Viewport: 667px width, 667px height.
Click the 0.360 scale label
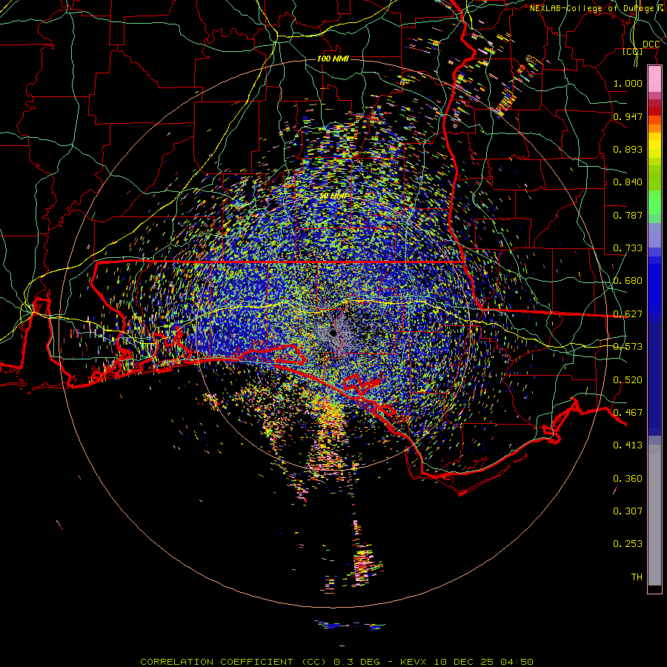(628, 479)
